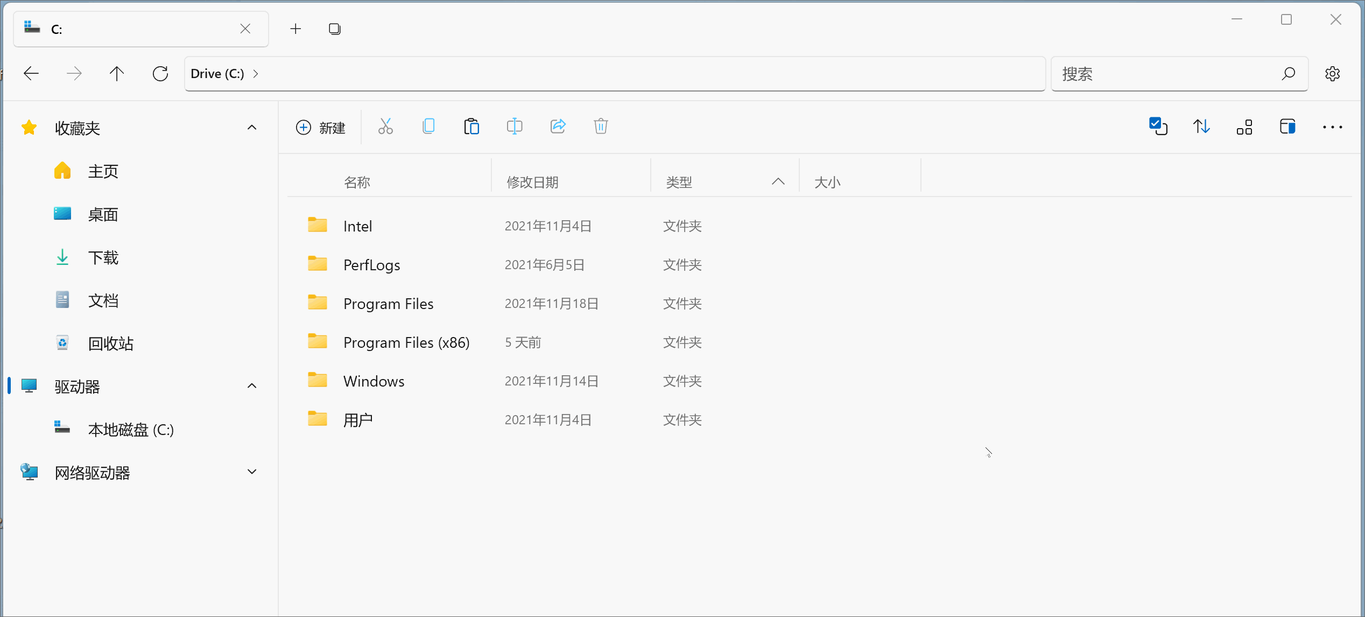Open the settings gear icon
The image size is (1365, 617).
1333,74
